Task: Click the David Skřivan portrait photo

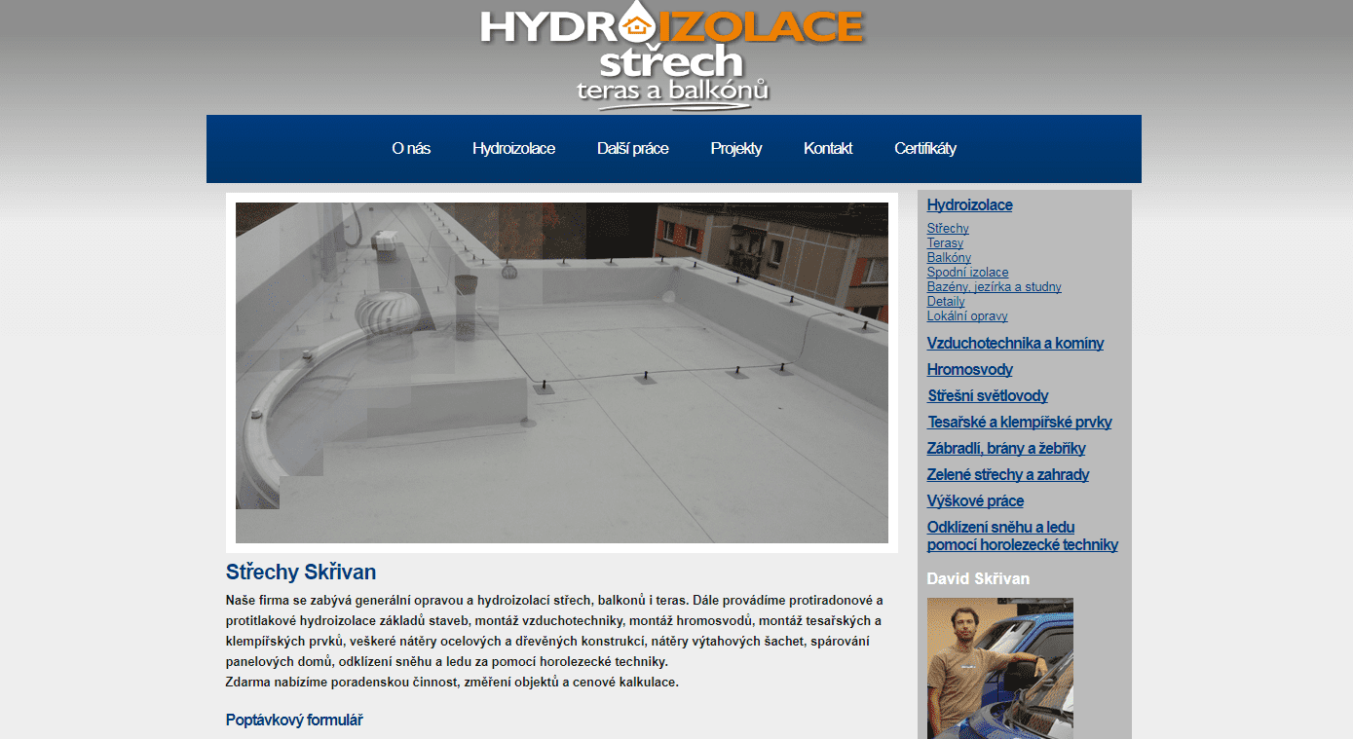Action: tap(999, 668)
